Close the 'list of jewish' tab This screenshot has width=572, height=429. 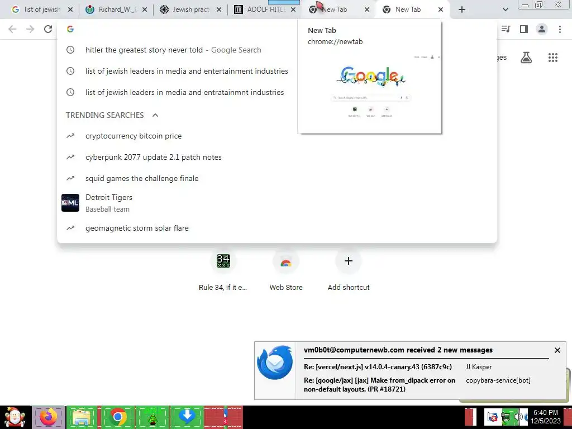pos(70,9)
